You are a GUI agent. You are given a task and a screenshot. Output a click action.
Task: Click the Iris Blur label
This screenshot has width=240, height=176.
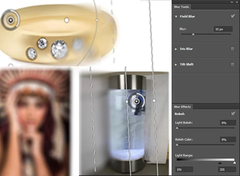tap(186, 49)
